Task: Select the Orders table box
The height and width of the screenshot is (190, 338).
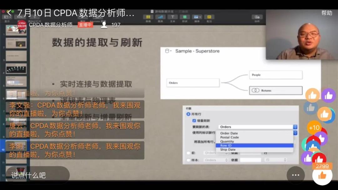Action: (x=193, y=83)
